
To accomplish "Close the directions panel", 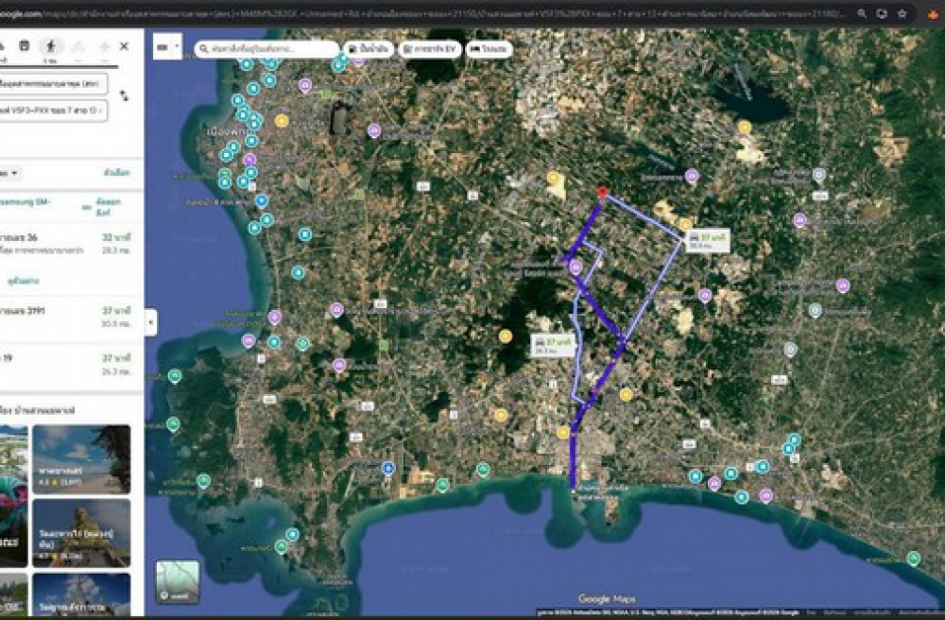I will click(x=124, y=45).
